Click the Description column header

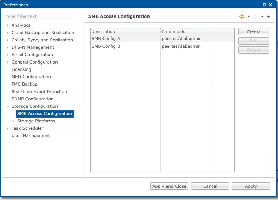126,31
